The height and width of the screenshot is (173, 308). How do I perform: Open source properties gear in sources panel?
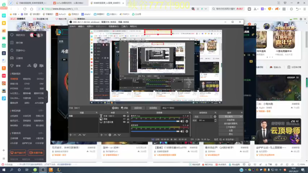click(110, 135)
